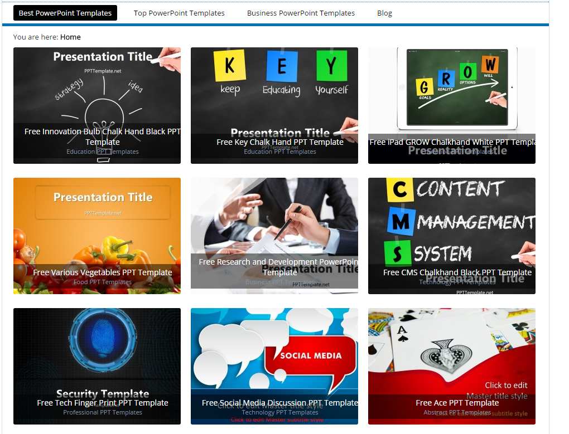
Task: Open Education PPT Templates under Innovation Bulb
Action: [102, 152]
